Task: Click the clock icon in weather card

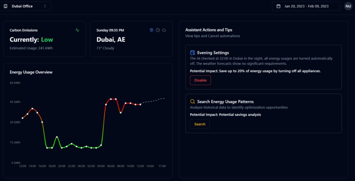Action: [158, 30]
